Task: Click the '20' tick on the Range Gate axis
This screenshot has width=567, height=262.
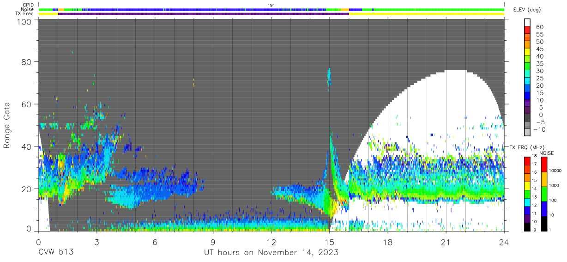Action: click(x=27, y=189)
